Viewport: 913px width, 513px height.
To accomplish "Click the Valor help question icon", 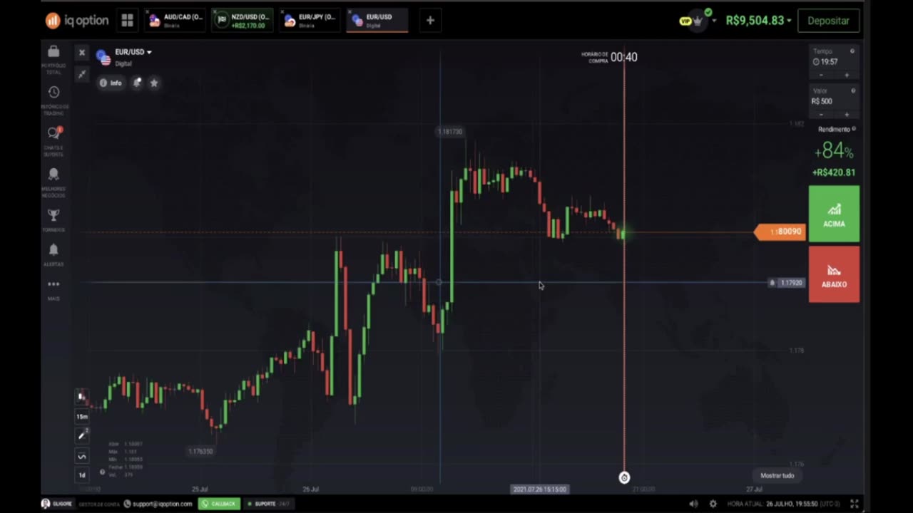I will (852, 90).
